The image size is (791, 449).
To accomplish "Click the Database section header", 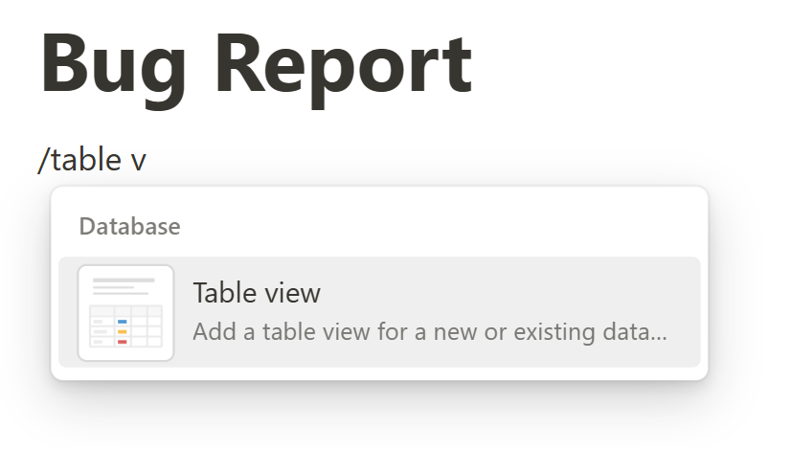I will click(x=129, y=227).
